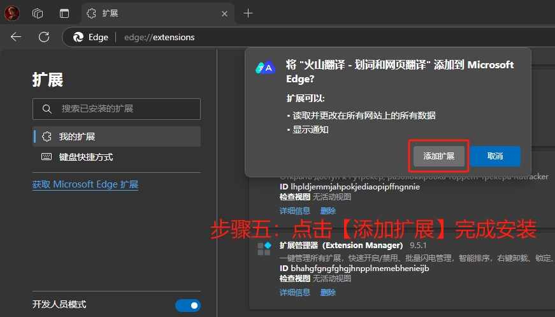
Task: Click the extension ID lhpldjemmjahpokjediaopipffngnnie text
Action: pos(355,187)
